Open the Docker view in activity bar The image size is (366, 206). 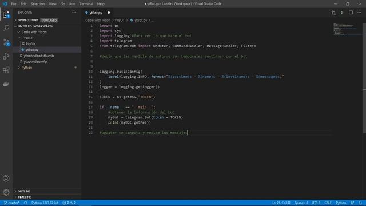(6, 84)
